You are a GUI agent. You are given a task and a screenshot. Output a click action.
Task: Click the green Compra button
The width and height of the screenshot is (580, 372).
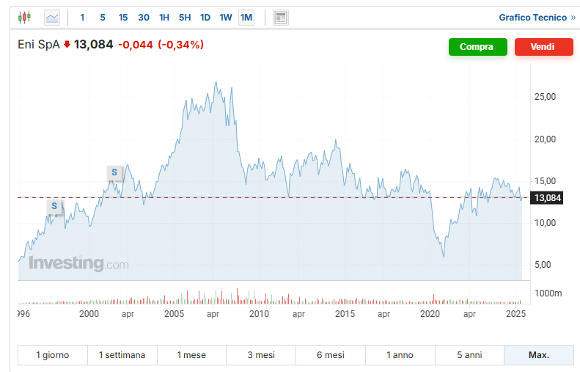point(478,47)
